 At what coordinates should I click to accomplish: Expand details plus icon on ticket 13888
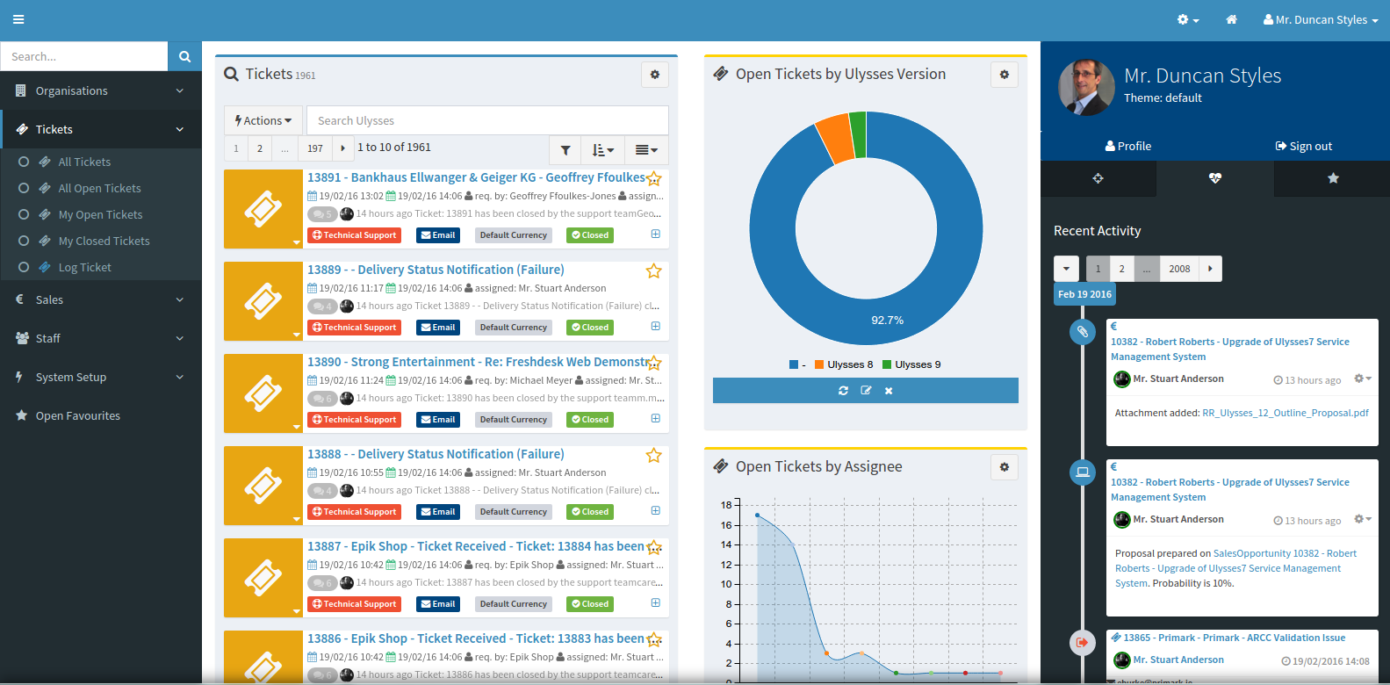[x=655, y=510]
